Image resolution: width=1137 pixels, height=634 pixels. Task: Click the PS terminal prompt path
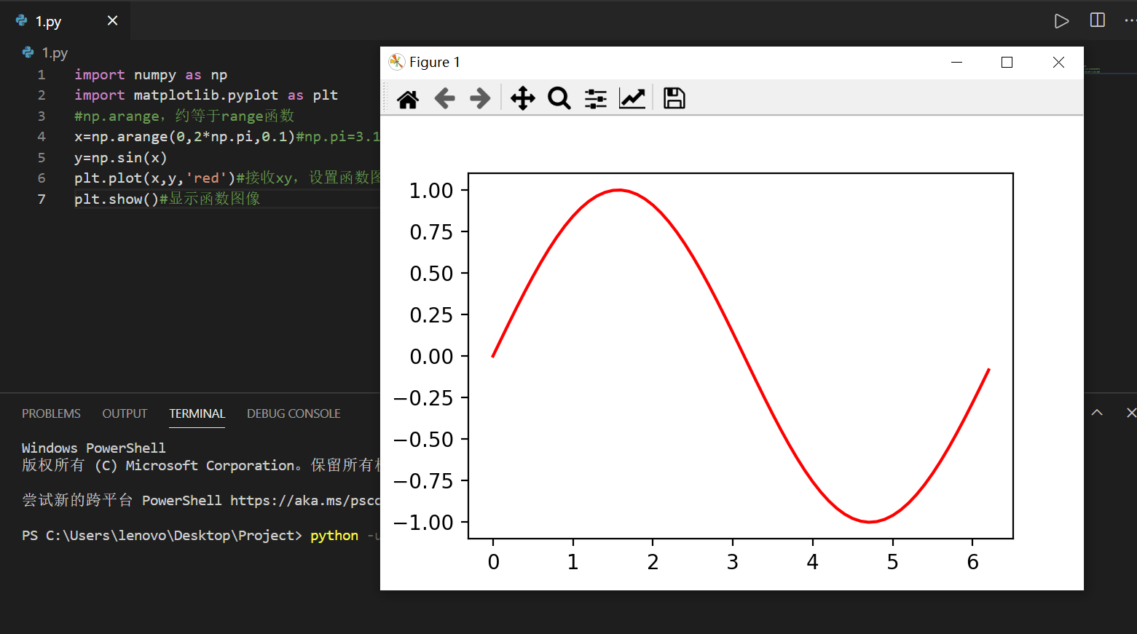click(162, 535)
